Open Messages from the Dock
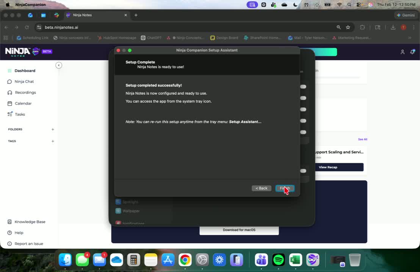 click(x=82, y=260)
